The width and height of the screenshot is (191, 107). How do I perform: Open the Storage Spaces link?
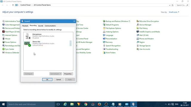coord(144,46)
